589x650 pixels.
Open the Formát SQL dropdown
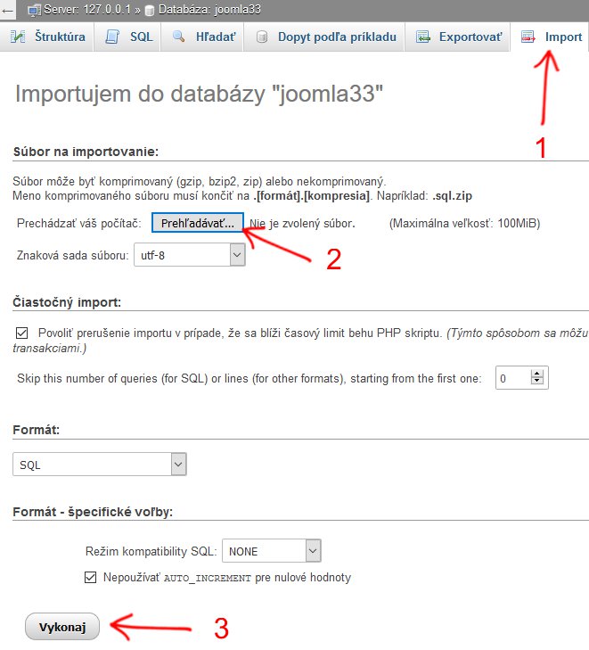pos(100,465)
